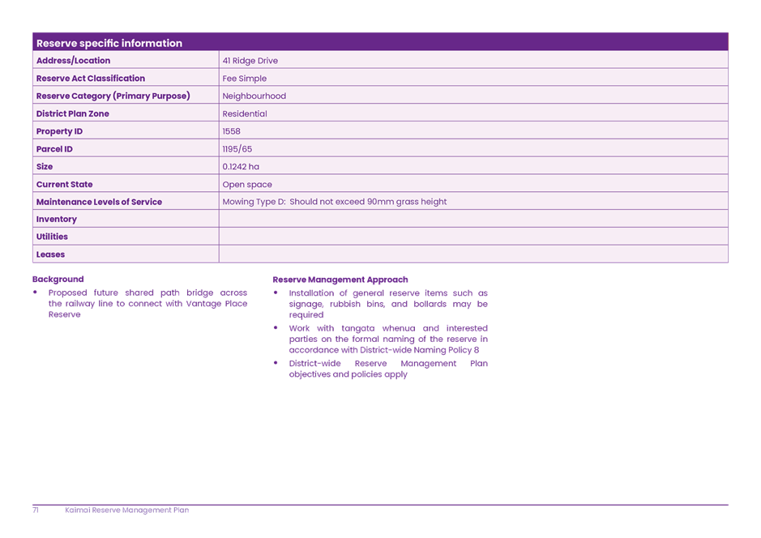Select the Parcel ID value 1195/65
The image size is (761, 538).
[x=235, y=148]
